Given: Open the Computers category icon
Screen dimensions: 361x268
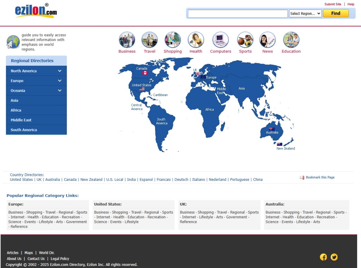Looking at the screenshot, I should click(x=220, y=40).
